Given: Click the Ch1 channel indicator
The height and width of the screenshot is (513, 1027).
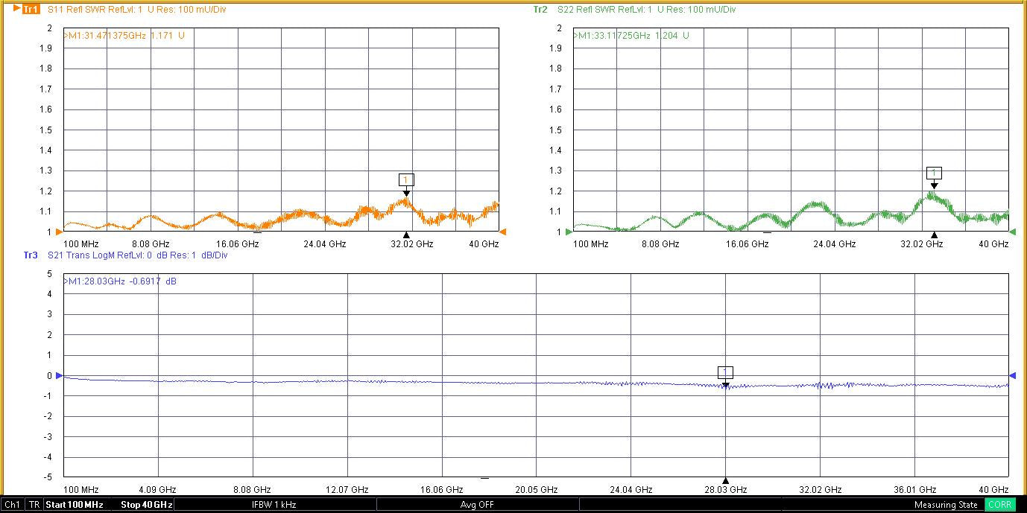Looking at the screenshot, I should click(x=13, y=505).
